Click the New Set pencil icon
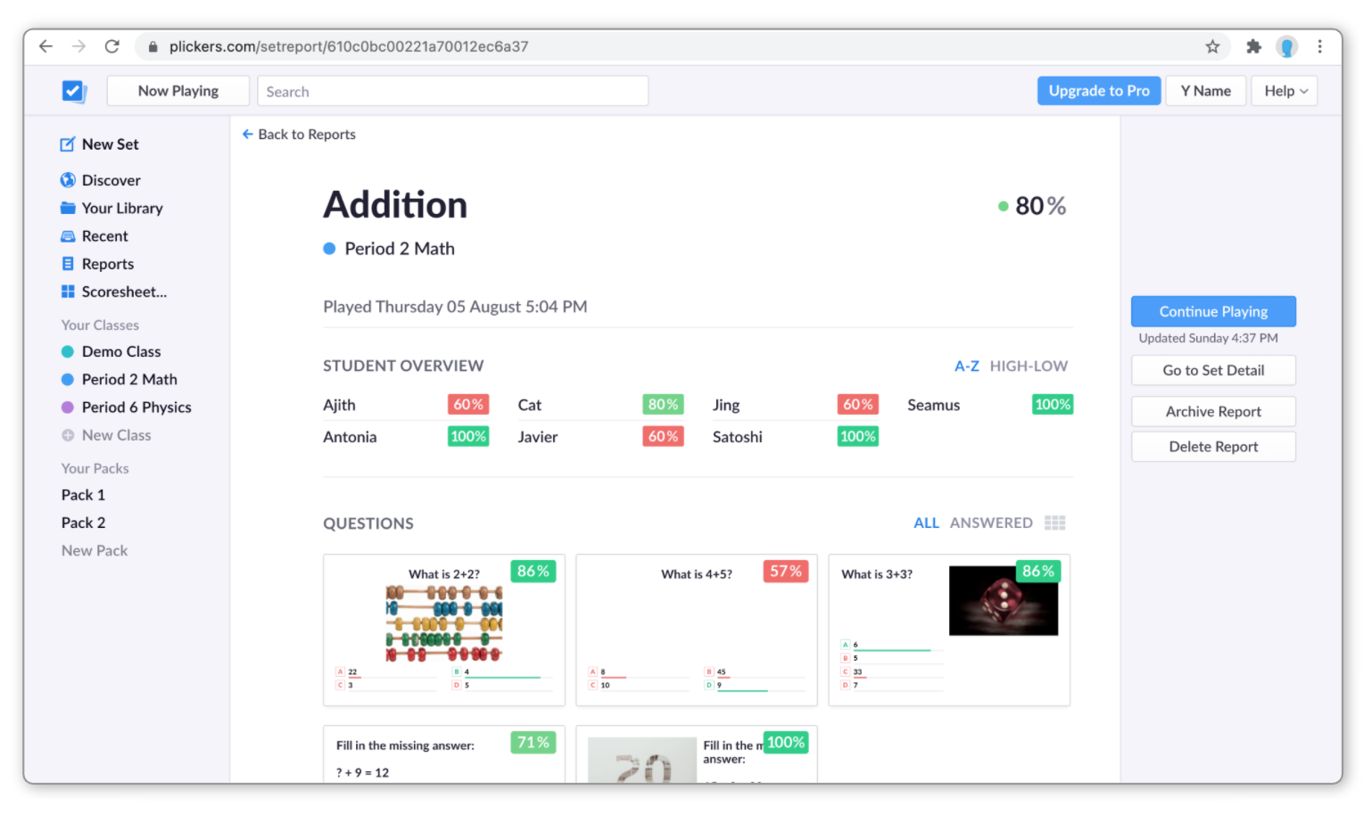Screen dimensions: 1372x815 click(68, 144)
